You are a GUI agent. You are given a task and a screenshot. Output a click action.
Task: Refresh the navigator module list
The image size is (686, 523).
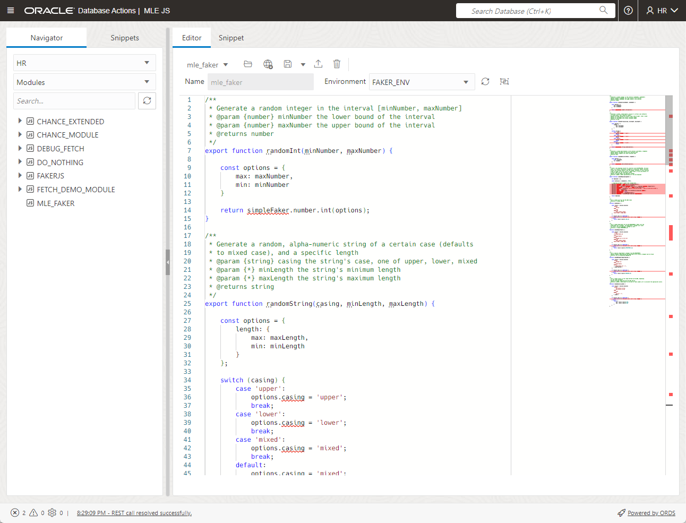click(x=147, y=101)
